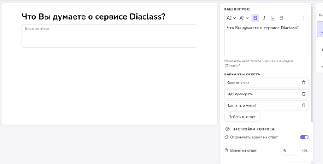The image size is (323, 164).
Task: Click the question text editor area
Action: 266,40
